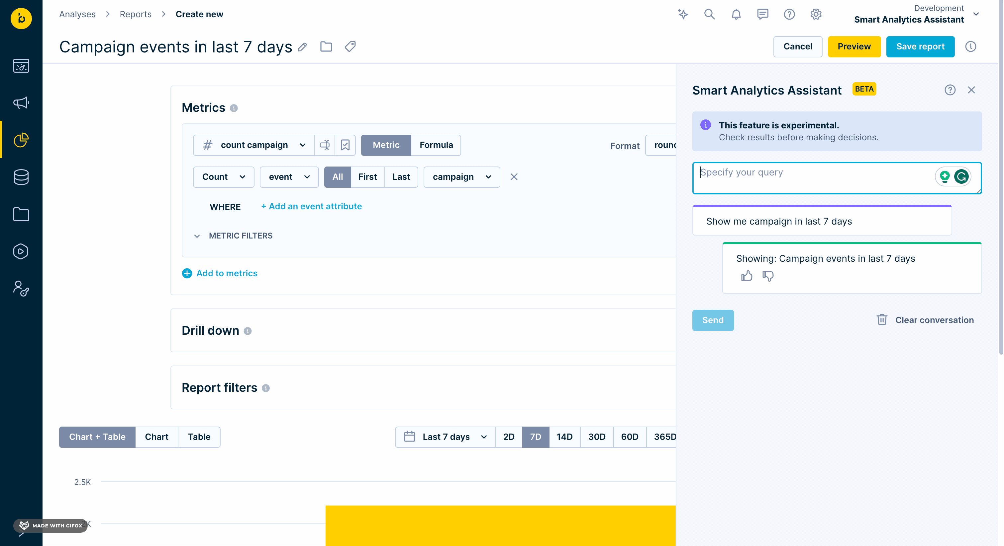The image size is (1004, 546).
Task: Open the Count aggregation dropdown
Action: pyautogui.click(x=223, y=177)
